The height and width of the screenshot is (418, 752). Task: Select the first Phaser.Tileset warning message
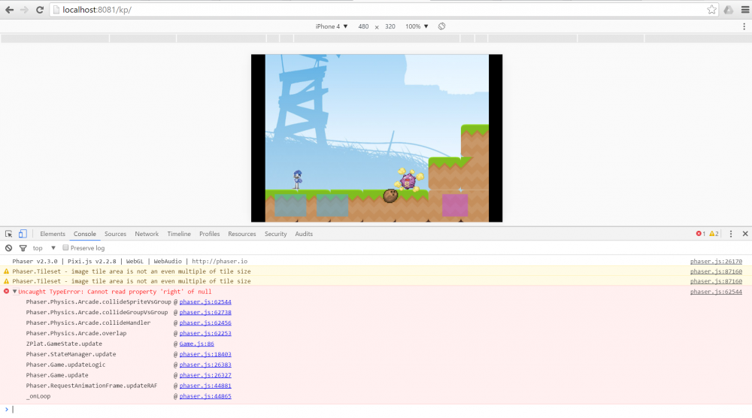132,271
